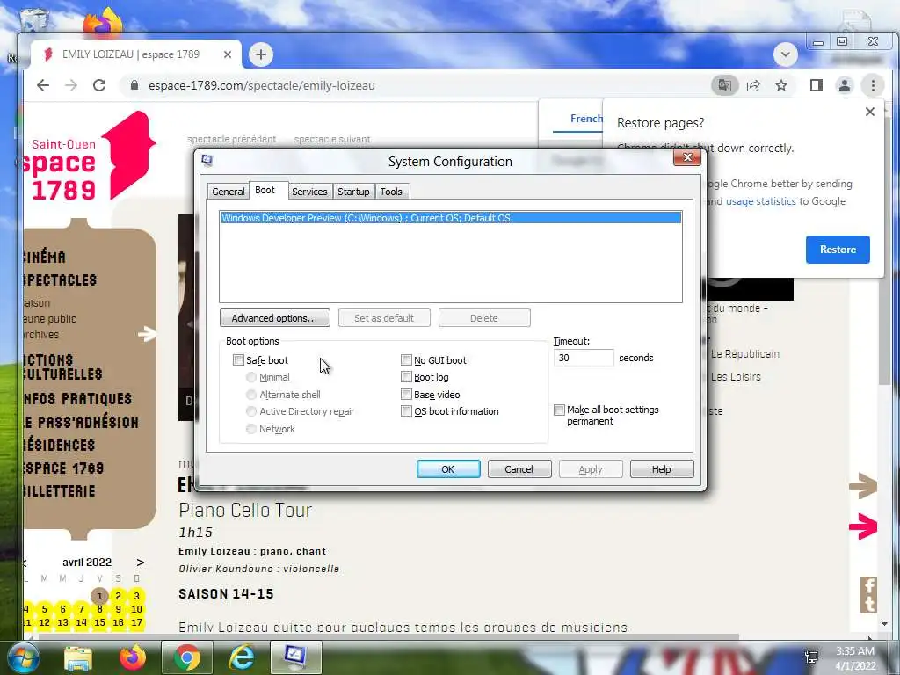
Task: Click the Chrome address bar URL
Action: coord(261,85)
